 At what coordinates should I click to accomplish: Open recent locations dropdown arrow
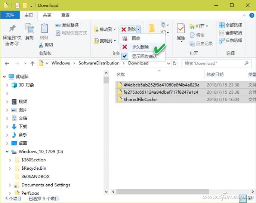click(25, 63)
